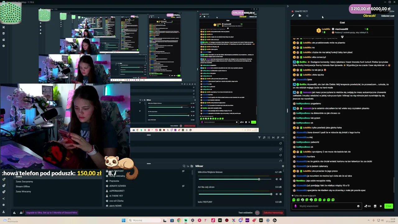This screenshot has width=398, height=224.
Task: Open the emoji picker in chat input
Action: click(358, 206)
